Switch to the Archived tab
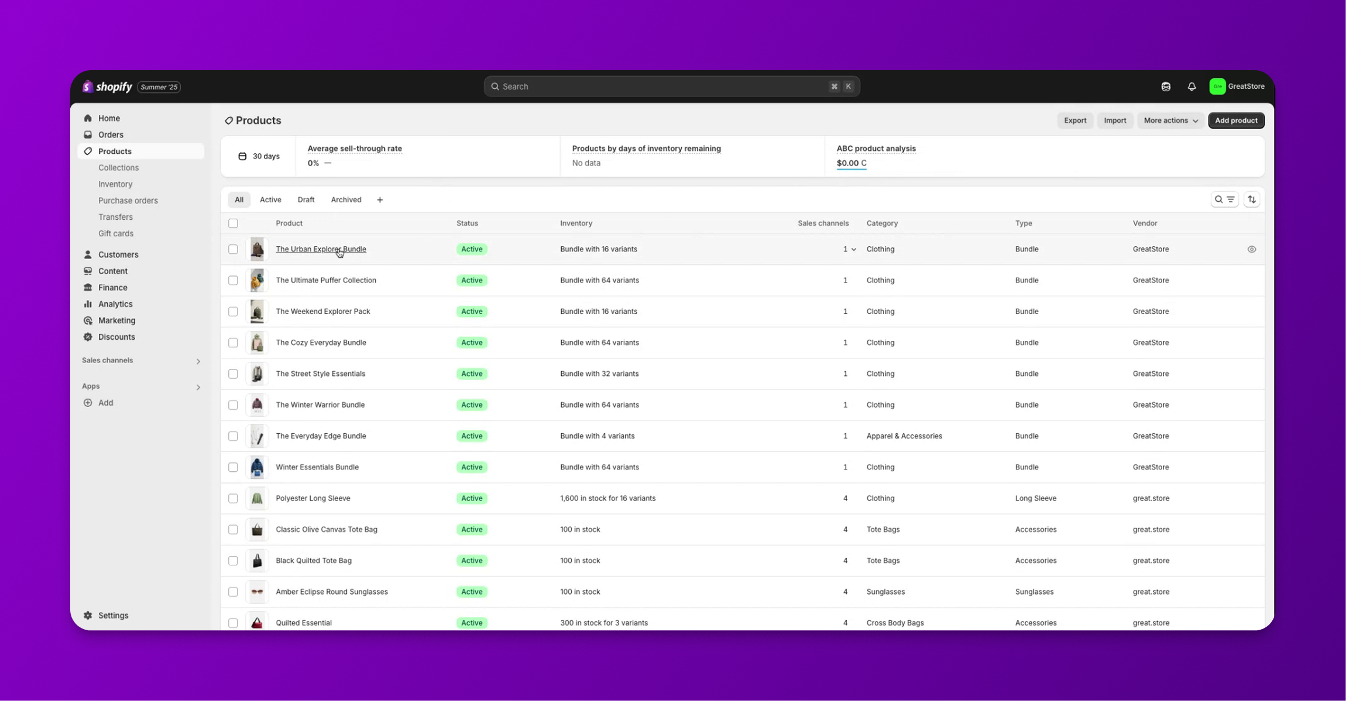Image resolution: width=1346 pixels, height=701 pixels. click(346, 200)
